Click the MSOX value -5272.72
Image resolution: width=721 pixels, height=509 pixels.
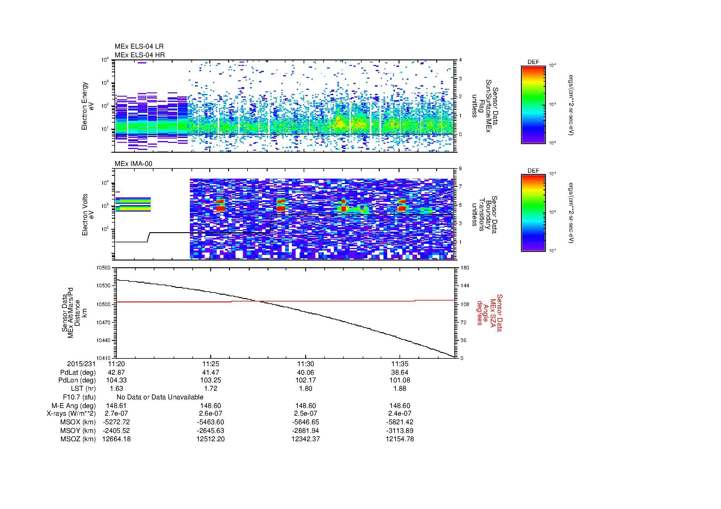pos(116,422)
